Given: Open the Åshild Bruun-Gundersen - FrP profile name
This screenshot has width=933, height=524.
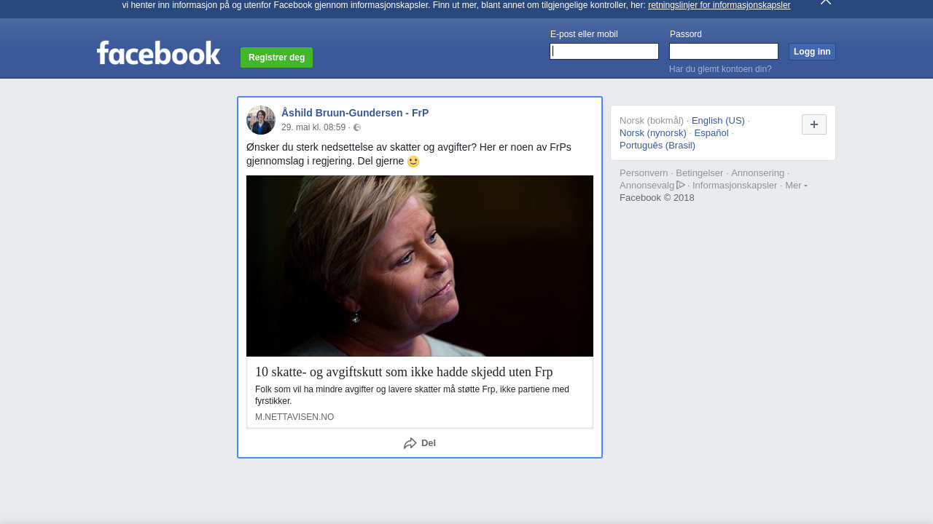Looking at the screenshot, I should tap(355, 113).
